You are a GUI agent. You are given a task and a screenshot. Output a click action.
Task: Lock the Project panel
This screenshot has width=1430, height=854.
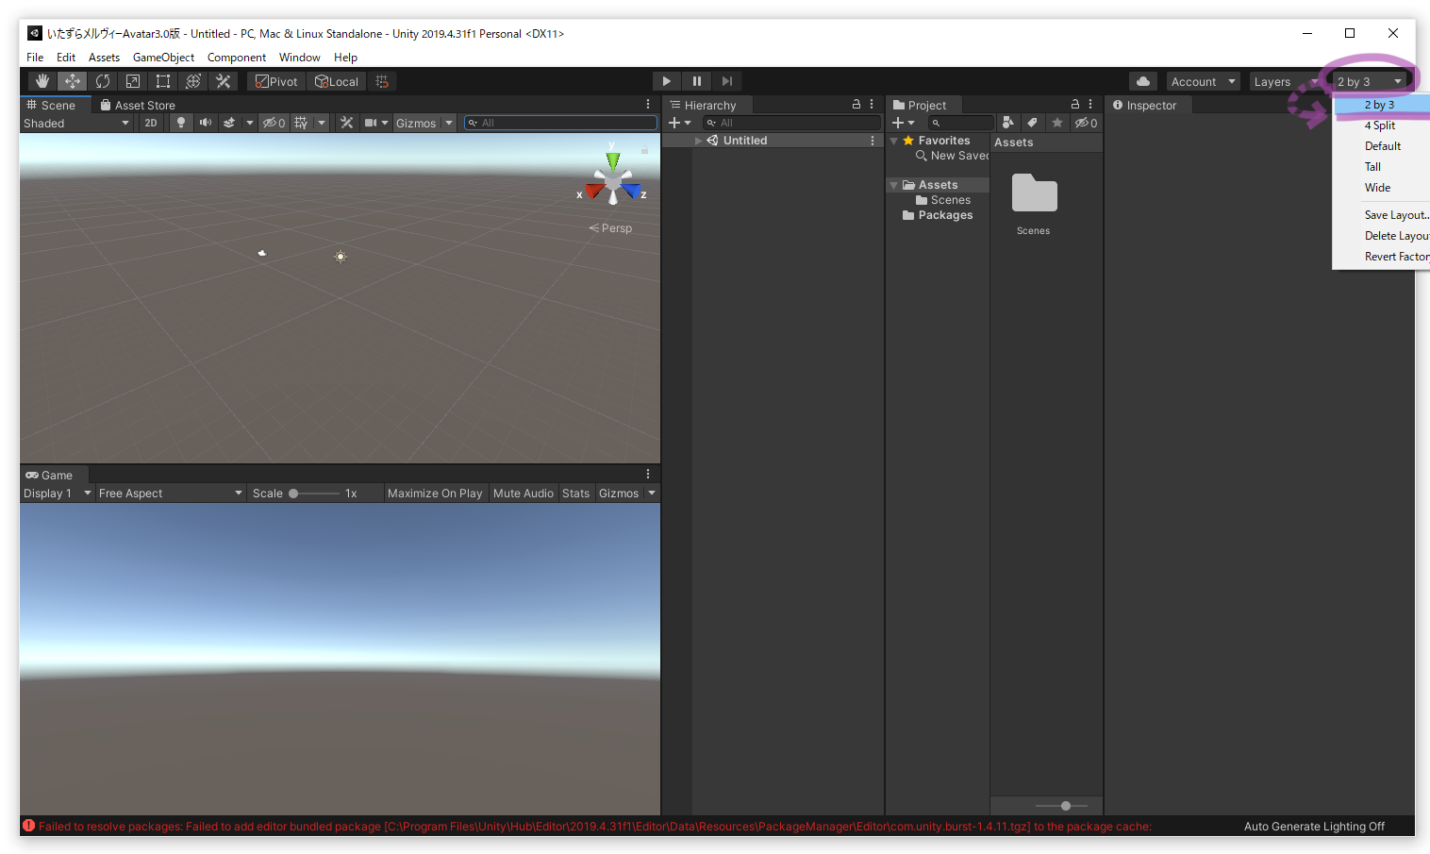coord(1075,105)
